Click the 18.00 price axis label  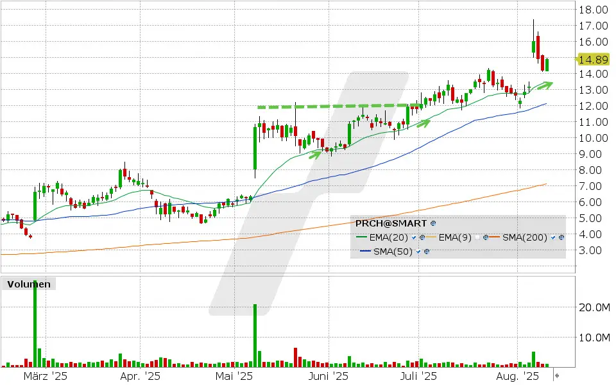pos(593,10)
